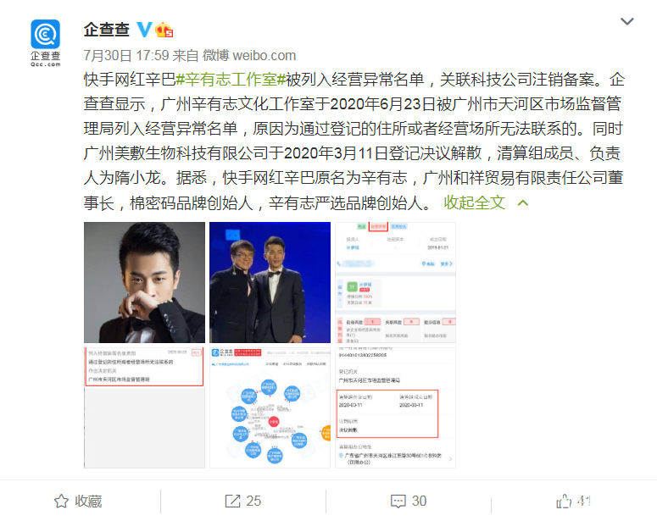Click the collapse arrow beside 收起全文
Screen dimensions: 657x521
522,203
